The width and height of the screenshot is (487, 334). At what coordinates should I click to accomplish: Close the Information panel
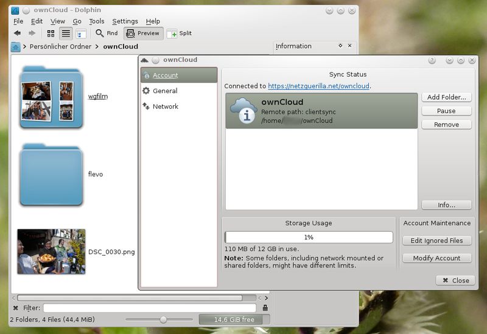point(349,46)
